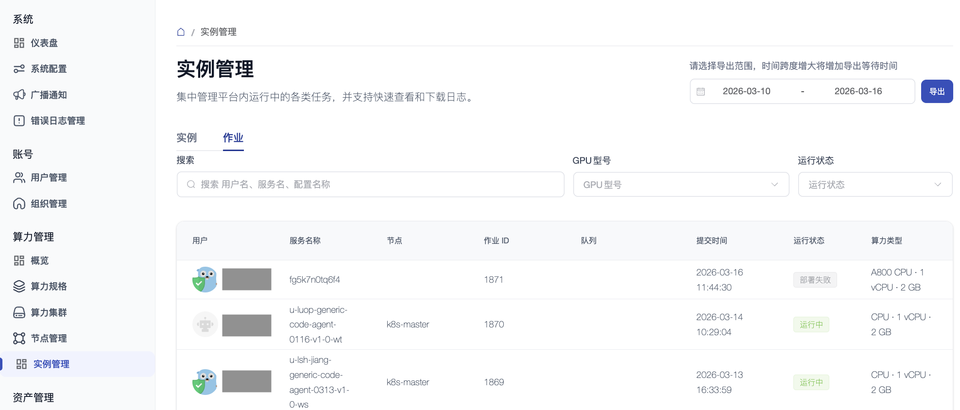Screen dimensions: 960x410
Task: Select the 作业 tab
Action: (233, 138)
